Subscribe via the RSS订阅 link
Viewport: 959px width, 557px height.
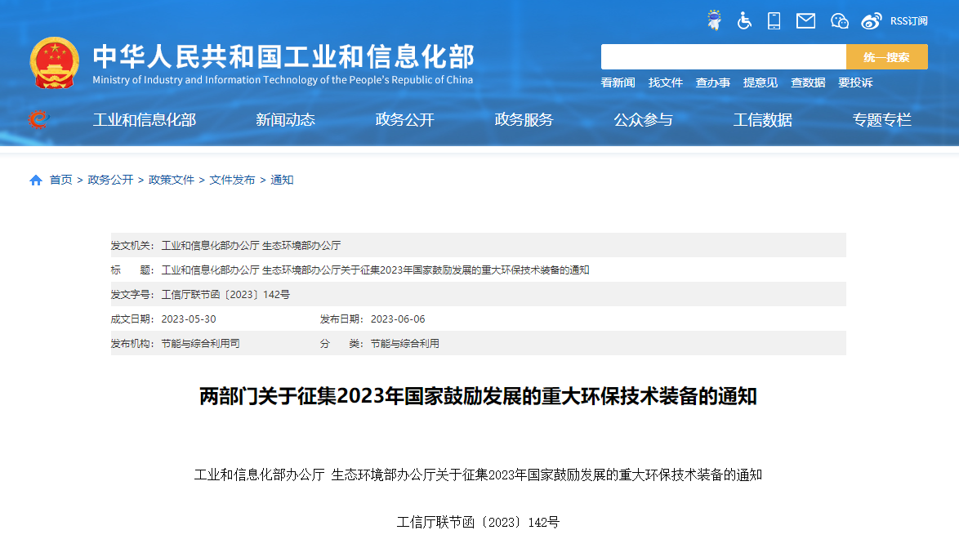point(909,20)
